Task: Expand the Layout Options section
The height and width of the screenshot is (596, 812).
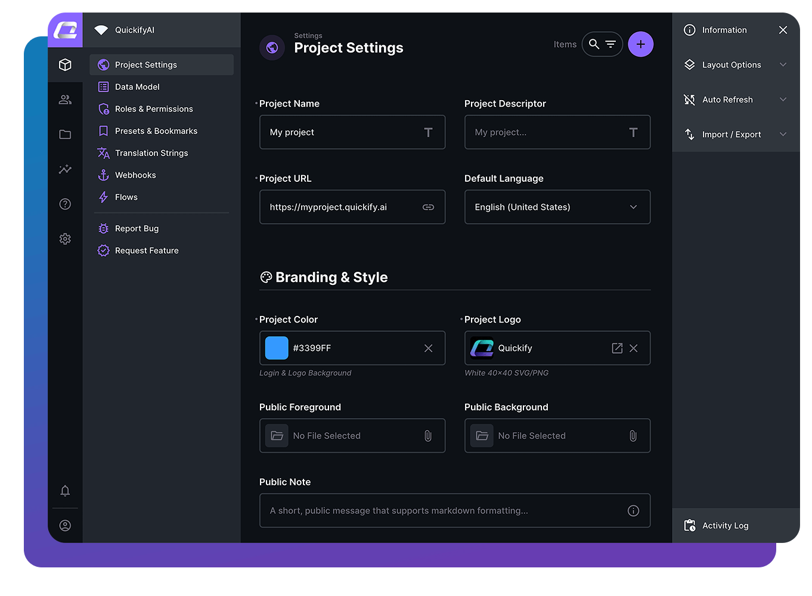Action: [x=736, y=64]
